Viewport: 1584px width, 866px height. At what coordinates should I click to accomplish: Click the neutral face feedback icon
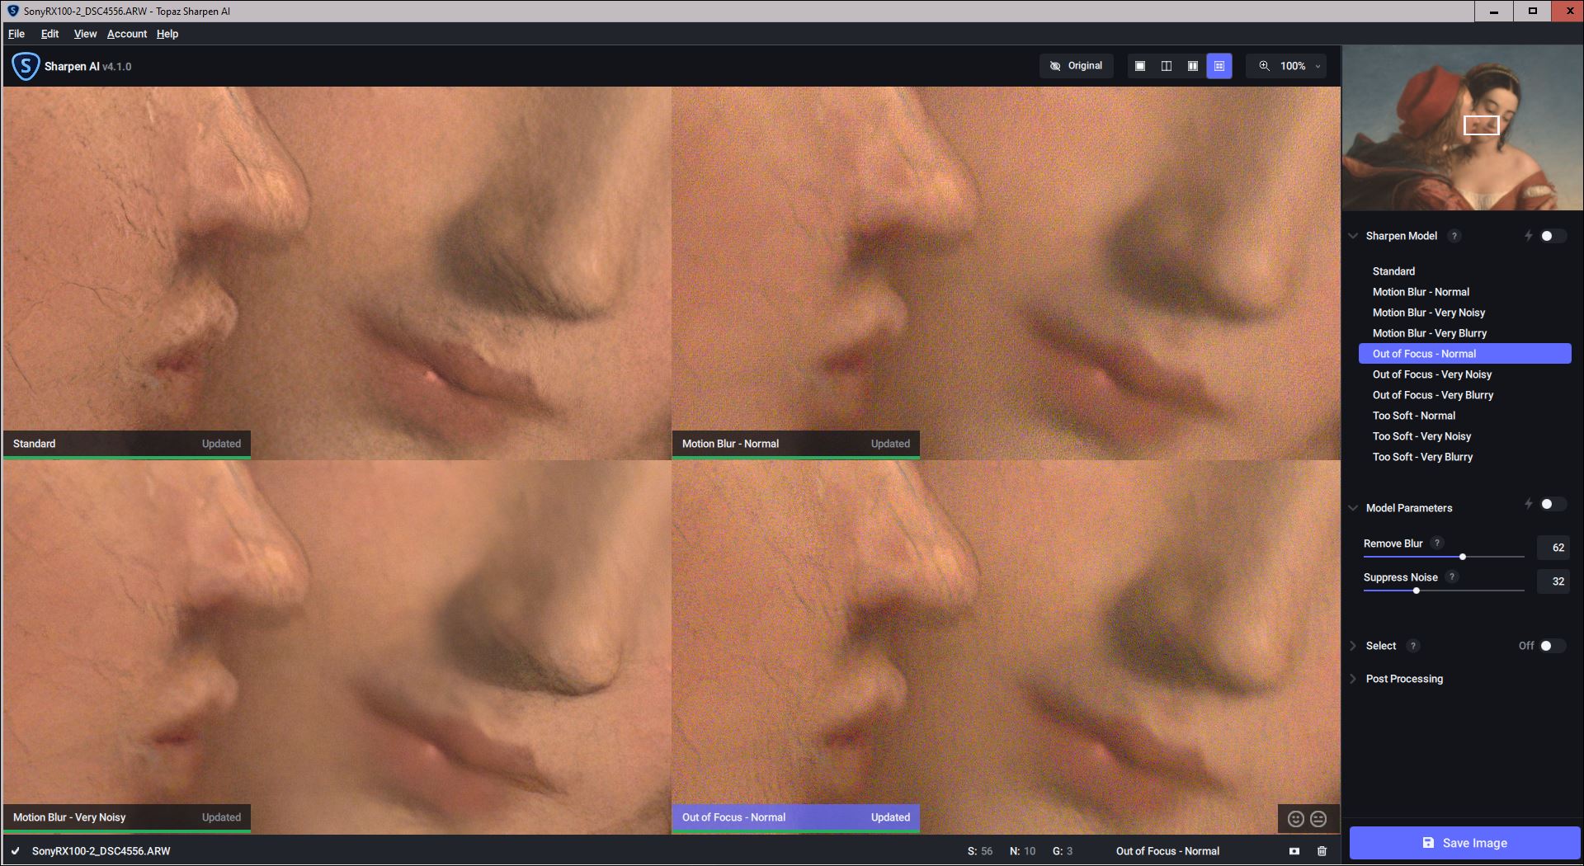1318,818
